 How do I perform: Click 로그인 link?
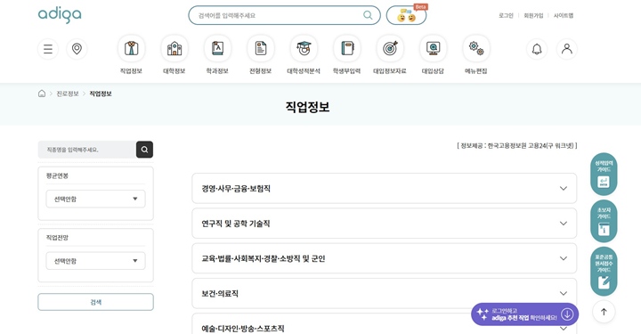(506, 15)
